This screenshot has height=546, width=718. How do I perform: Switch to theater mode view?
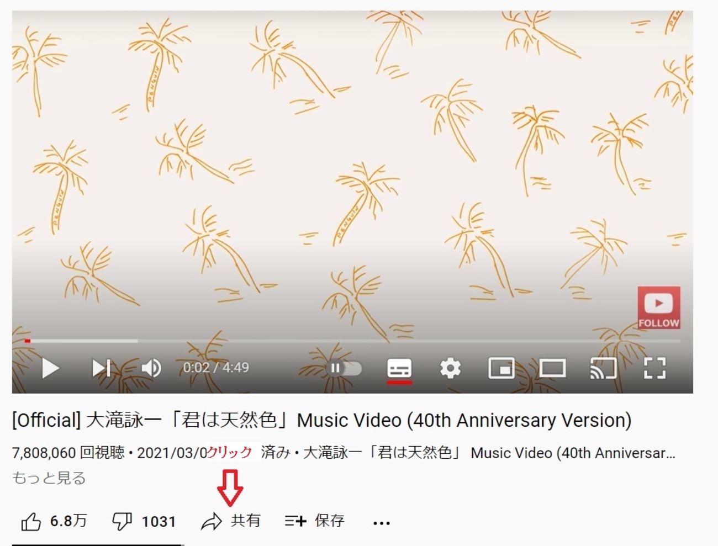click(552, 368)
